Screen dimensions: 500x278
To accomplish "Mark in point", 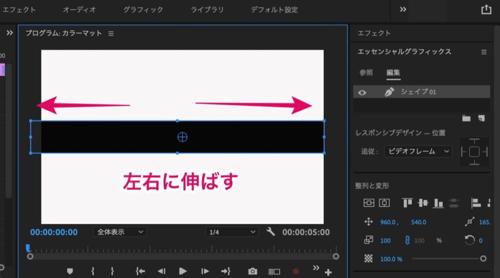I will click(92, 271).
